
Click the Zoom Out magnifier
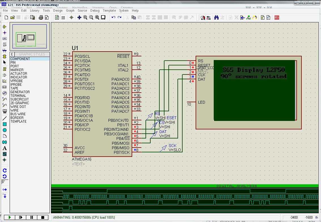[x=91, y=18]
